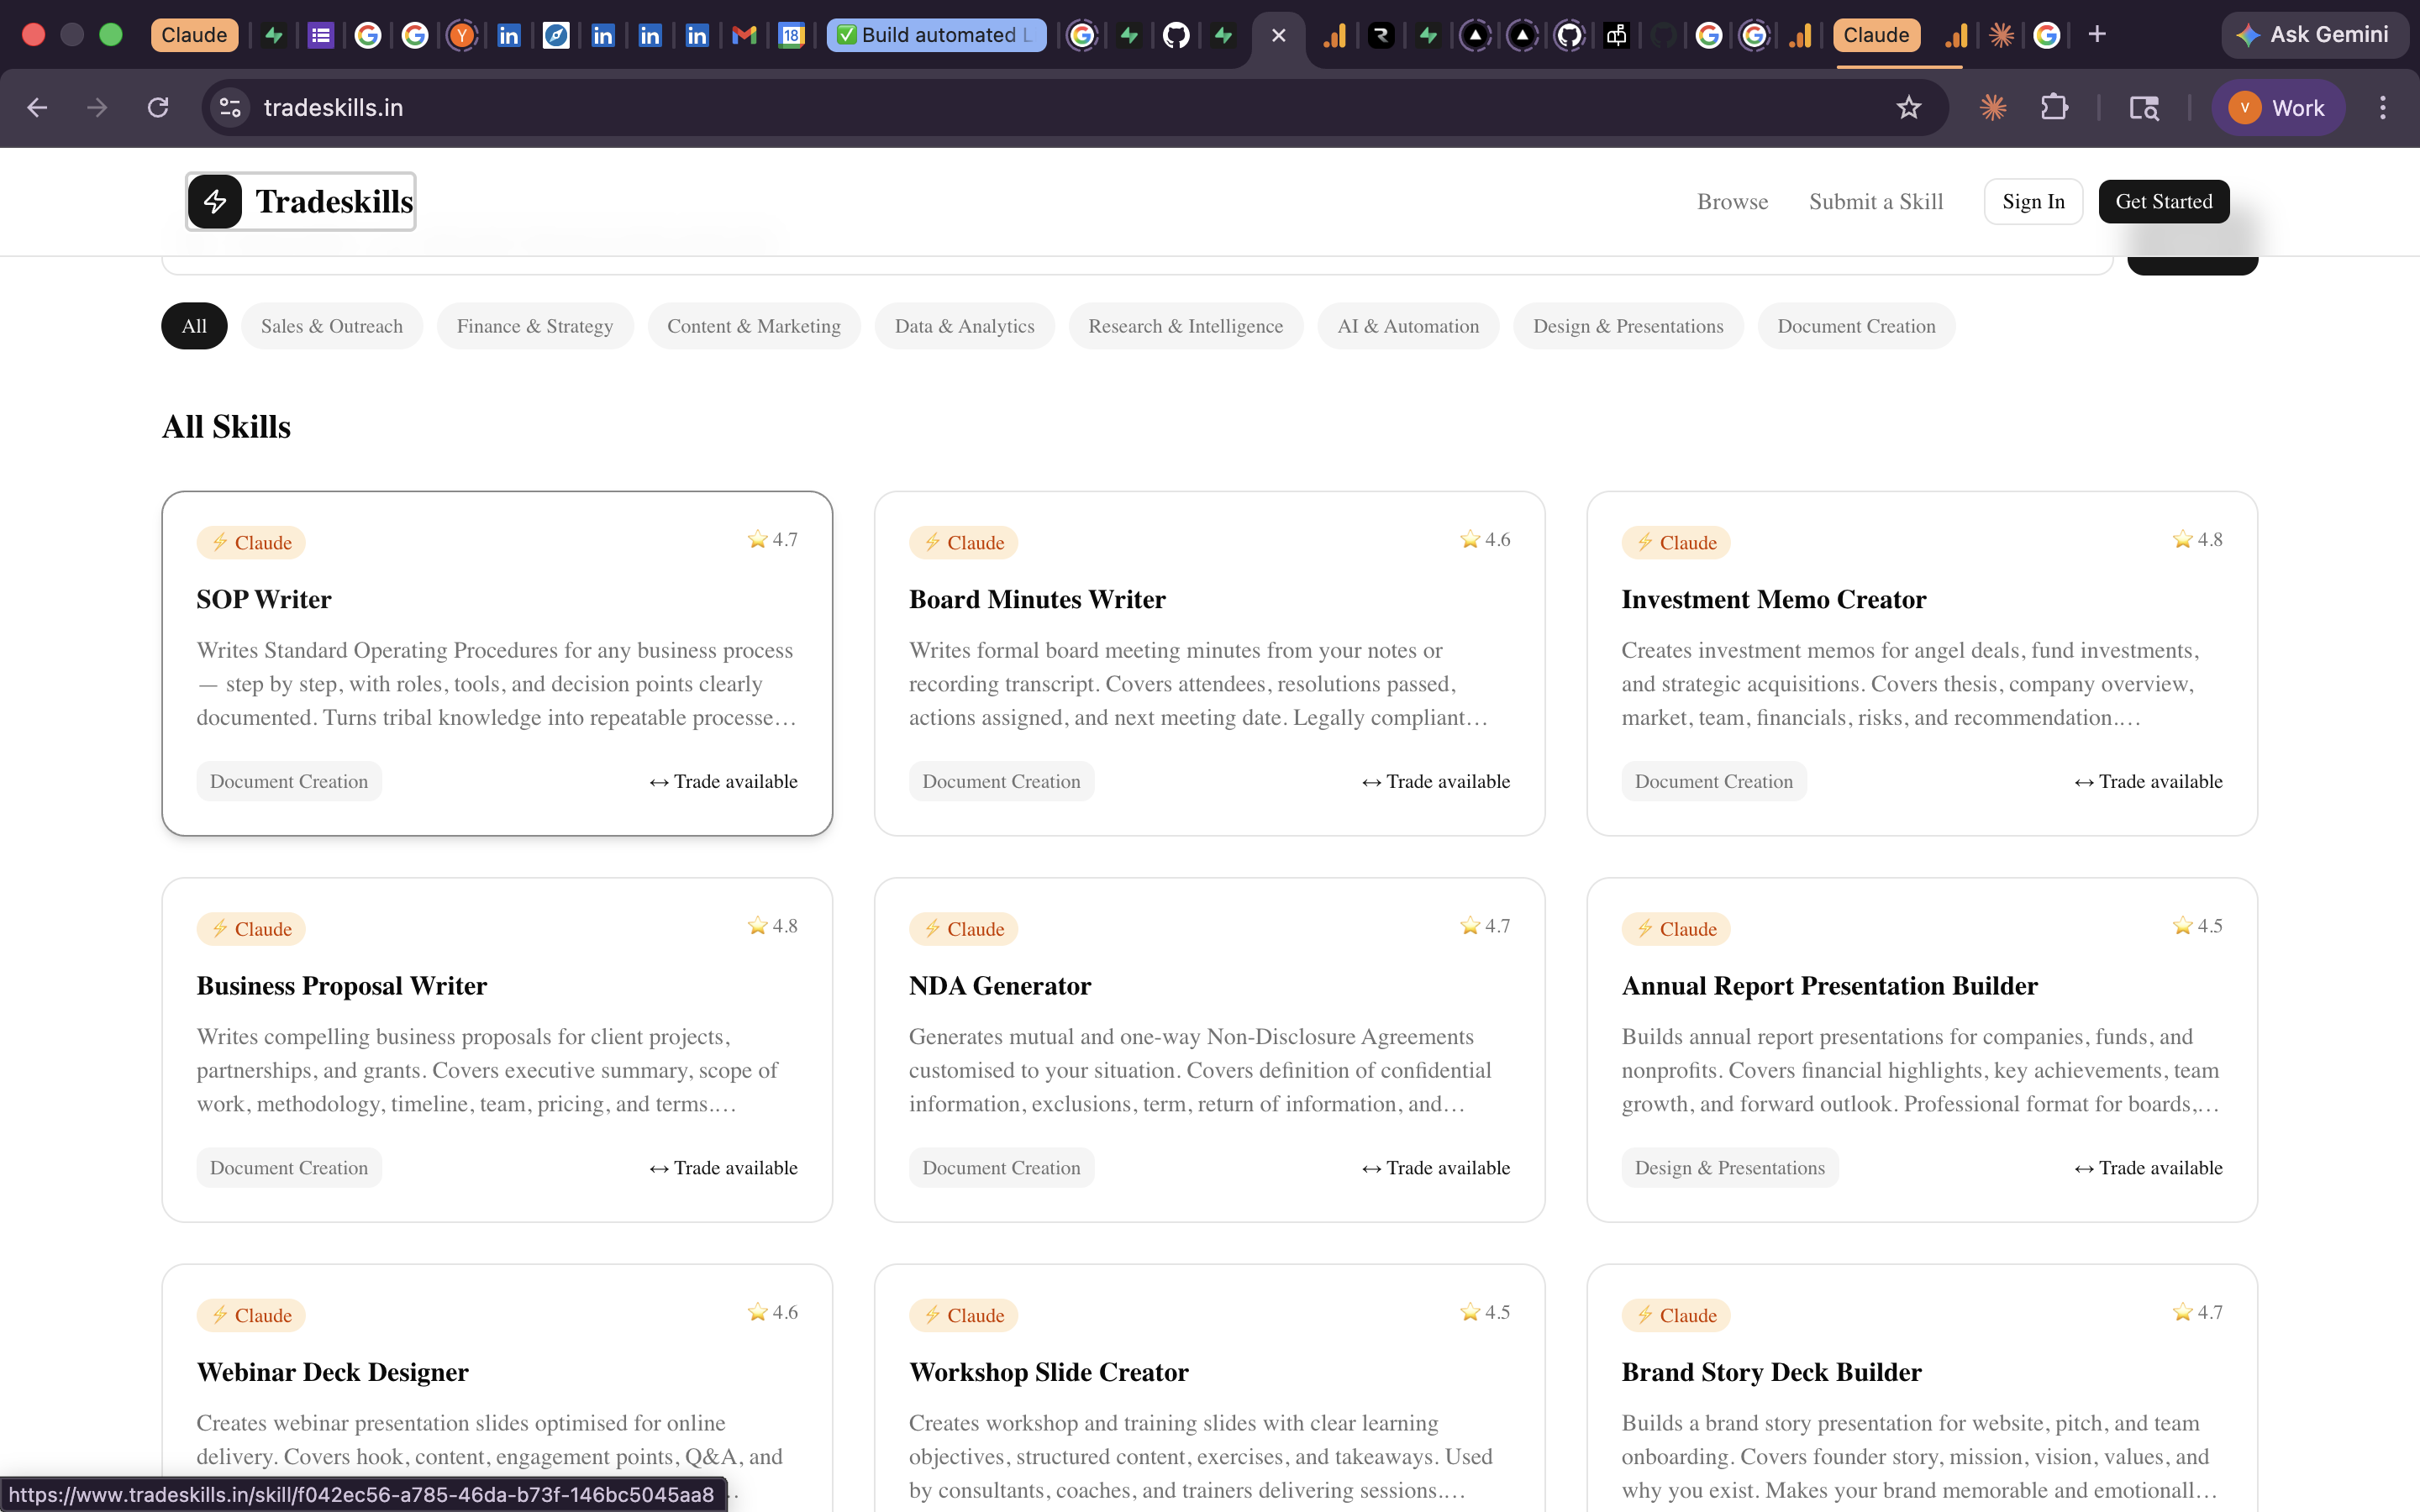The width and height of the screenshot is (2420, 1512).
Task: Open the Chrome three-dot menu
Action: pos(2384,107)
